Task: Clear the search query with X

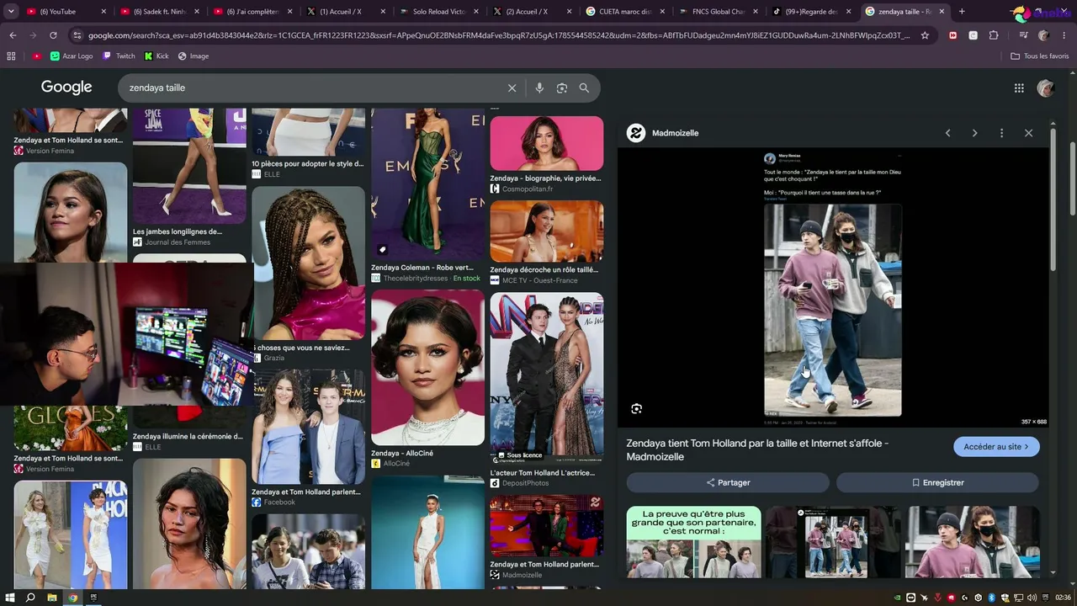Action: (x=512, y=88)
